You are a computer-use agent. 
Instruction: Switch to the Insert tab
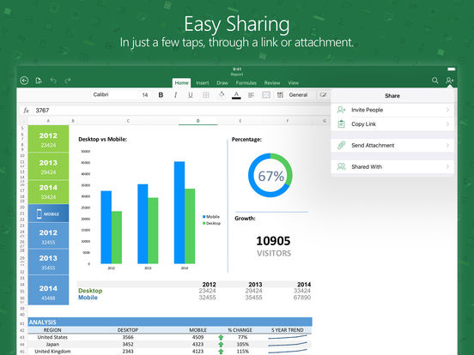[203, 82]
